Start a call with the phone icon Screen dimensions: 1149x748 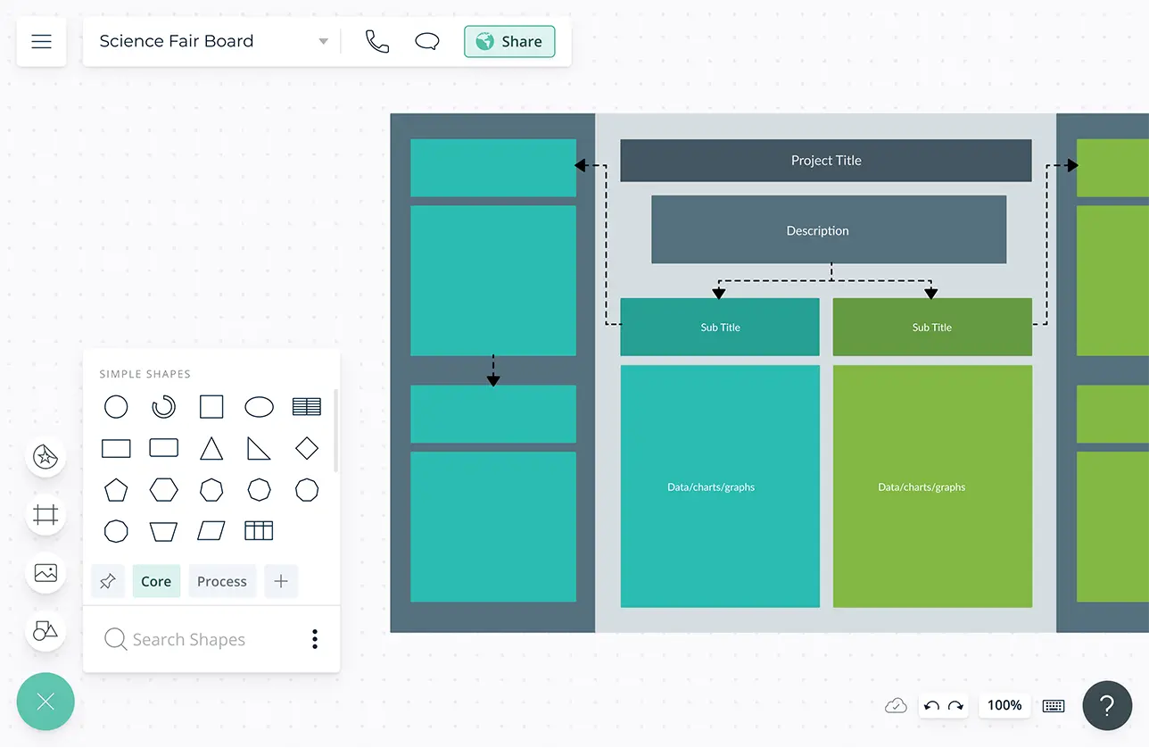[377, 41]
